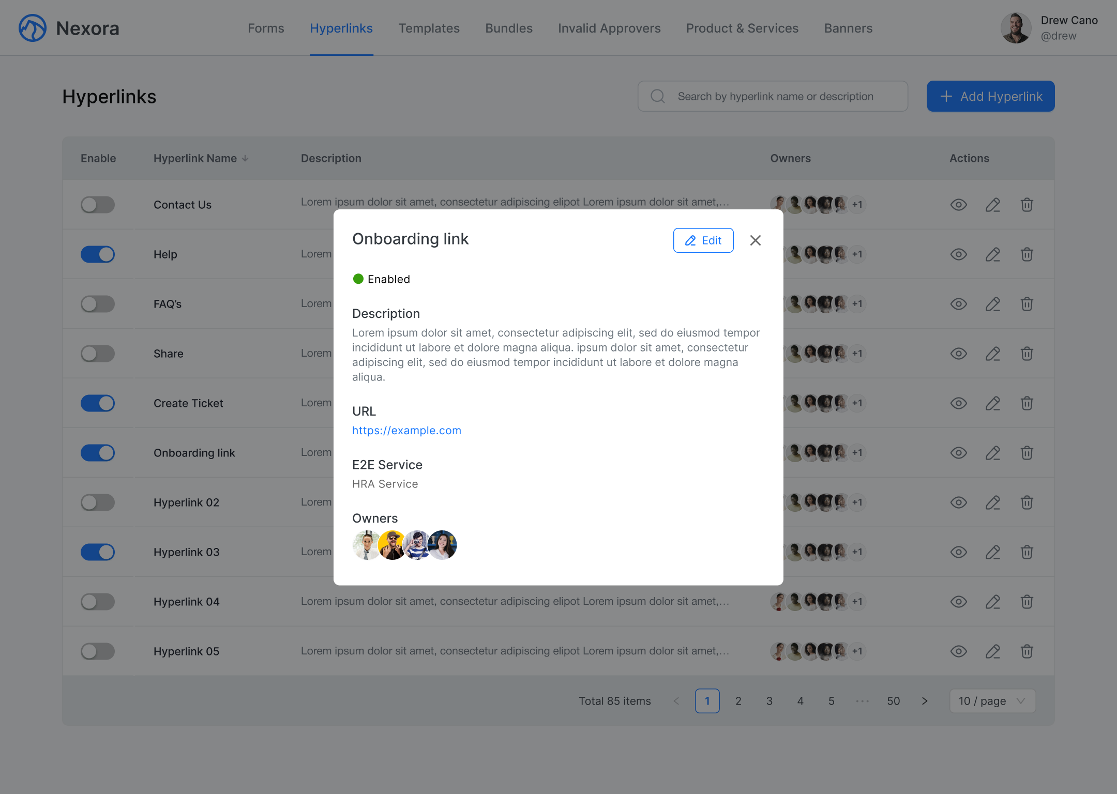The image size is (1117, 794).
Task: Click the search magnifier icon
Action: tap(657, 96)
